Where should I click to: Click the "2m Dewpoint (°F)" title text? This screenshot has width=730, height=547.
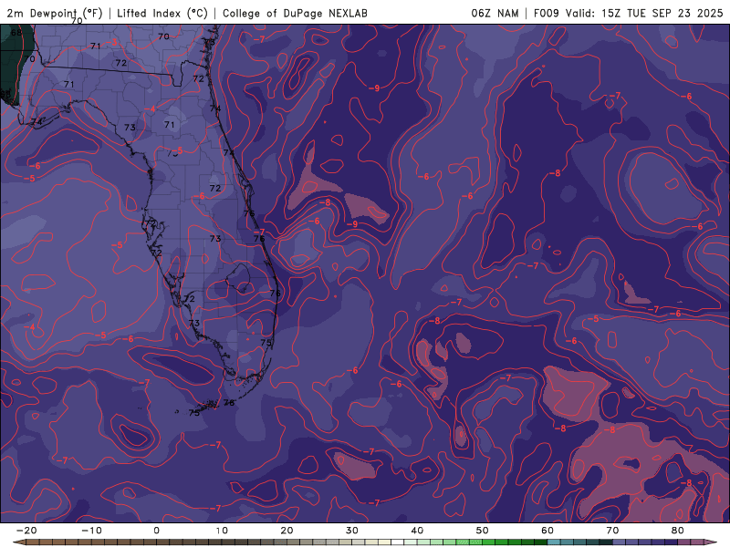[x=55, y=13]
